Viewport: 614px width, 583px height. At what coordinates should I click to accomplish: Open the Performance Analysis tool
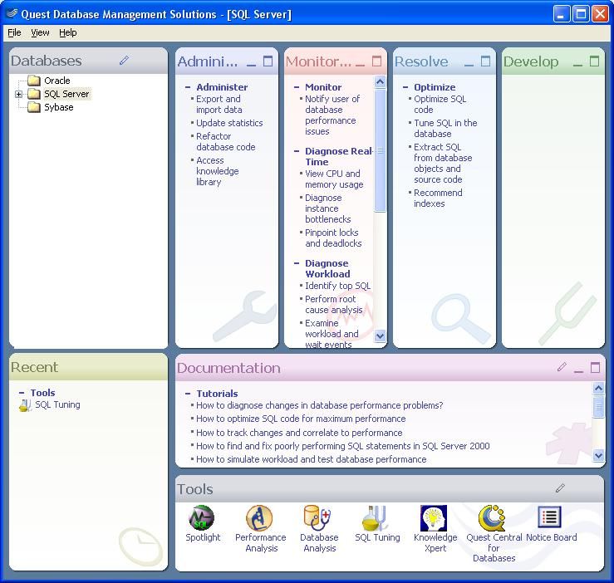260,518
